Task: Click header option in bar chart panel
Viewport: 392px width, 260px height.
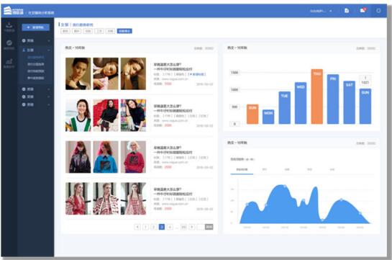Action: click(x=366, y=48)
